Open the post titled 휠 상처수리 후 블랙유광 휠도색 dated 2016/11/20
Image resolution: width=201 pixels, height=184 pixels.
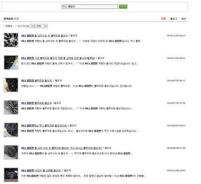tap(44, 36)
